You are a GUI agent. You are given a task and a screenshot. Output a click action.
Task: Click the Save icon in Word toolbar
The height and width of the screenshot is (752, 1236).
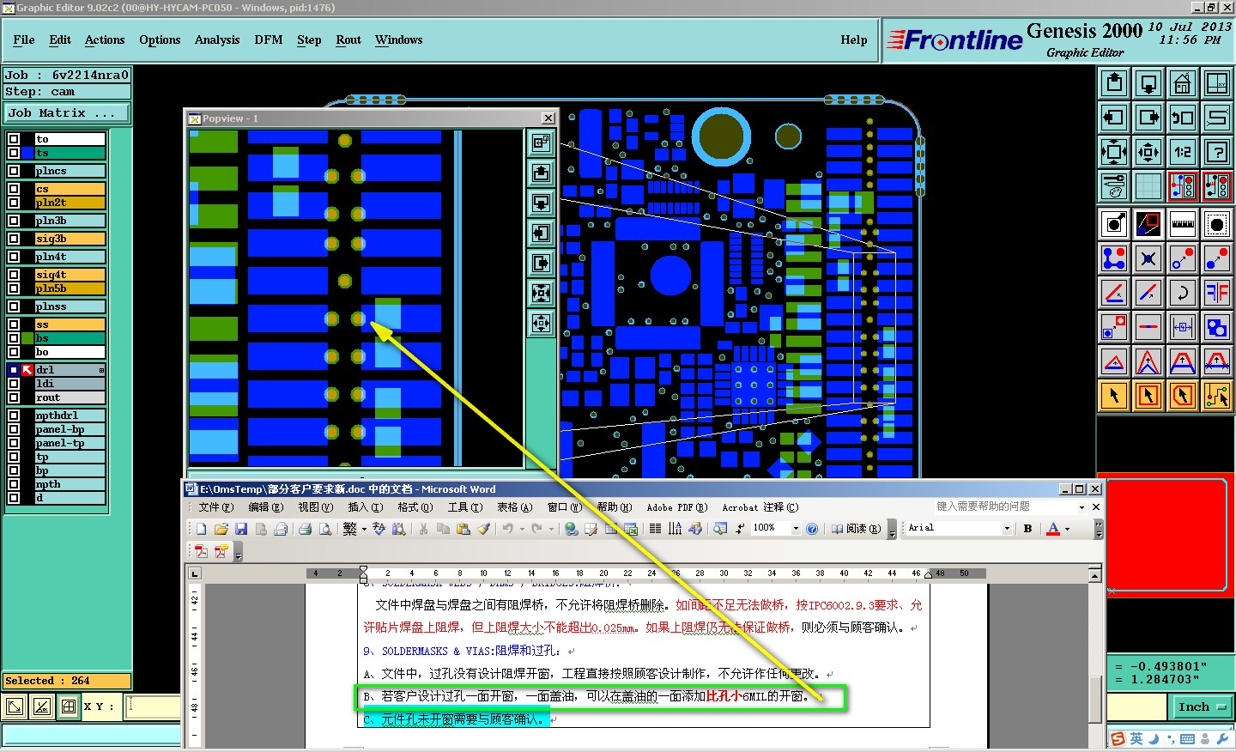pos(241,529)
